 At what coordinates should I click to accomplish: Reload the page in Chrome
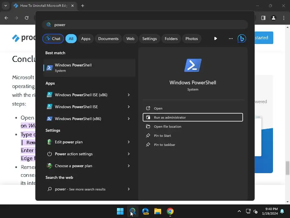click(x=27, y=18)
